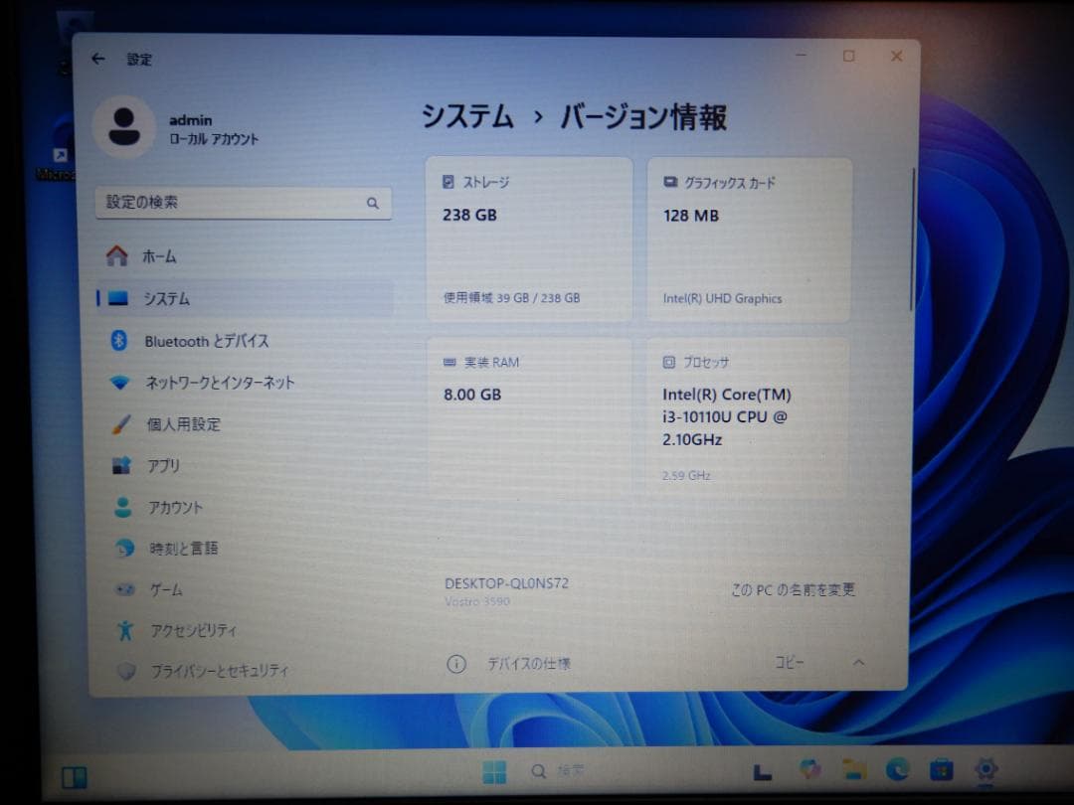1074x805 pixels.
Task: Click the admin user avatar icon
Action: (x=124, y=127)
